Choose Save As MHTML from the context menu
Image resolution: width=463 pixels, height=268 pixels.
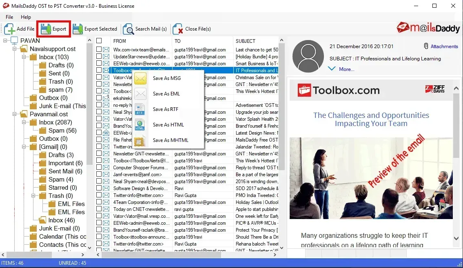[168, 140]
